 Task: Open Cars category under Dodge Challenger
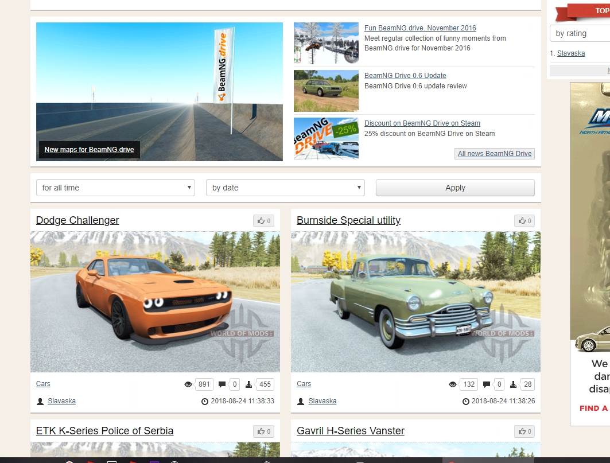point(43,384)
